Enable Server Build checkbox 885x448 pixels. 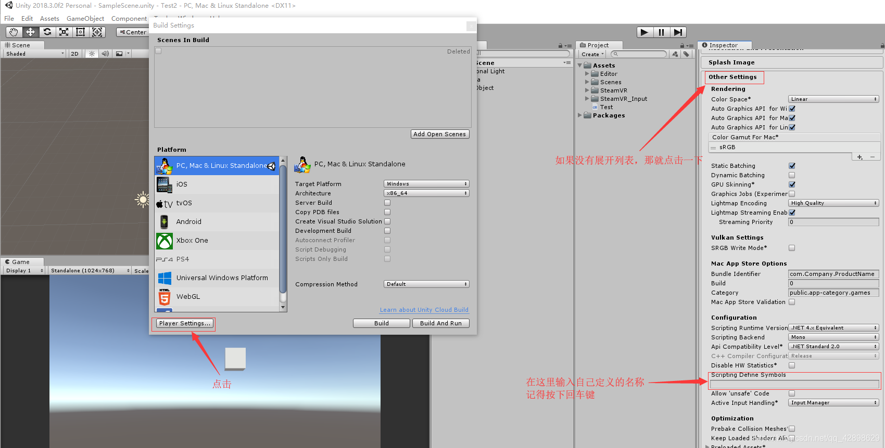[x=387, y=203]
